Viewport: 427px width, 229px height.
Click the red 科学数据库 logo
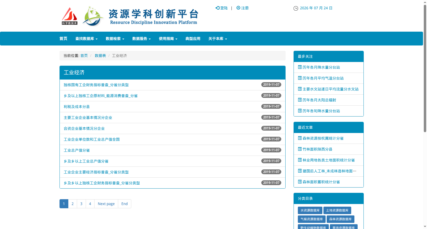(x=70, y=16)
